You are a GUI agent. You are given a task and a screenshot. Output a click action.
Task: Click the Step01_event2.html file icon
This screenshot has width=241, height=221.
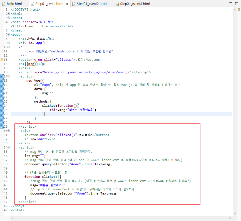(x=74, y=4)
